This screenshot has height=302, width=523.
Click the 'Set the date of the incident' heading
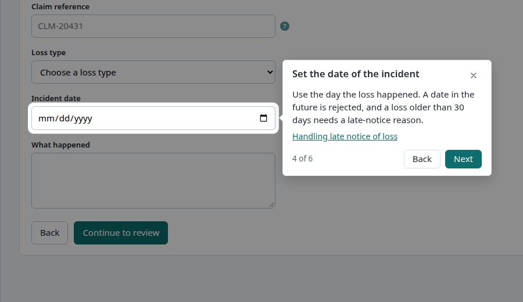coord(356,74)
